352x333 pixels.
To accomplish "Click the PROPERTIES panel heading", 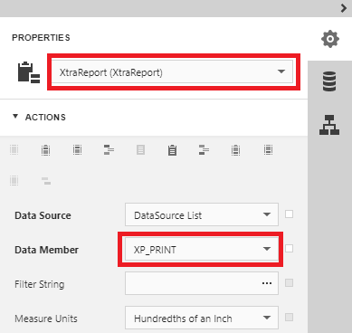I will [41, 38].
